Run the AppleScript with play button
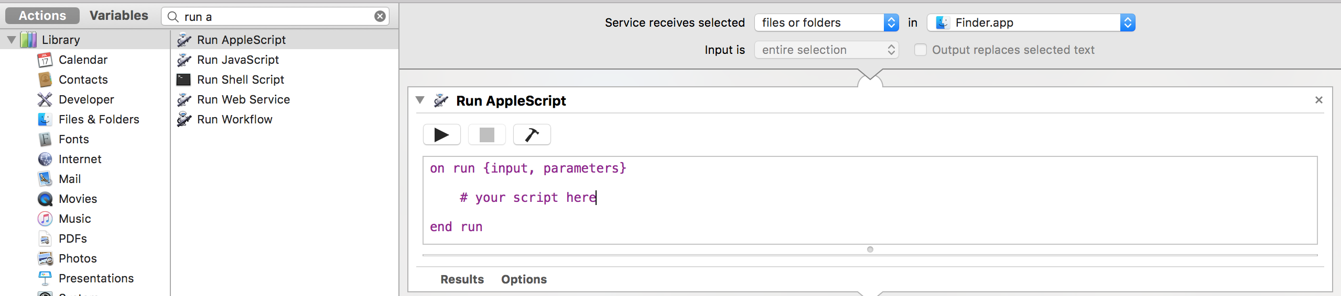1341x296 pixels. click(x=442, y=135)
